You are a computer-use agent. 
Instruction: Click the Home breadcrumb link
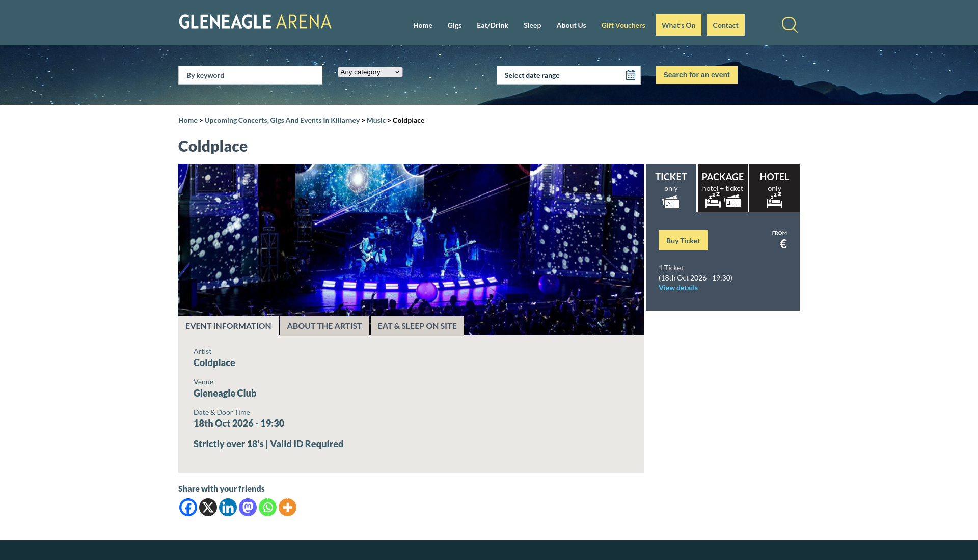point(188,120)
